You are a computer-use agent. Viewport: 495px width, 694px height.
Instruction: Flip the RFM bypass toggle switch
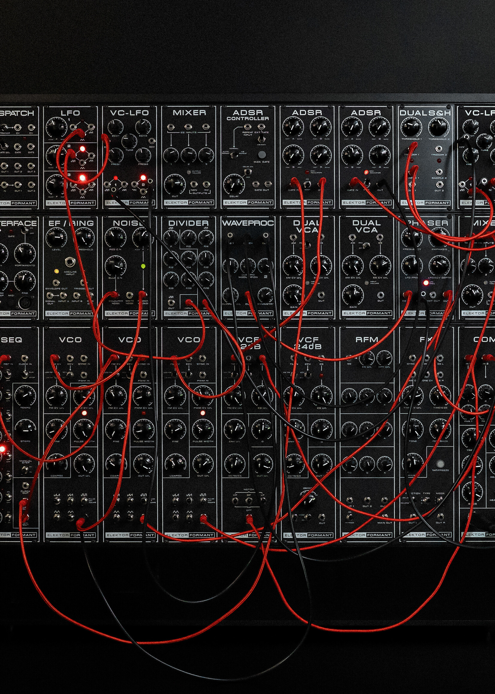350,517
